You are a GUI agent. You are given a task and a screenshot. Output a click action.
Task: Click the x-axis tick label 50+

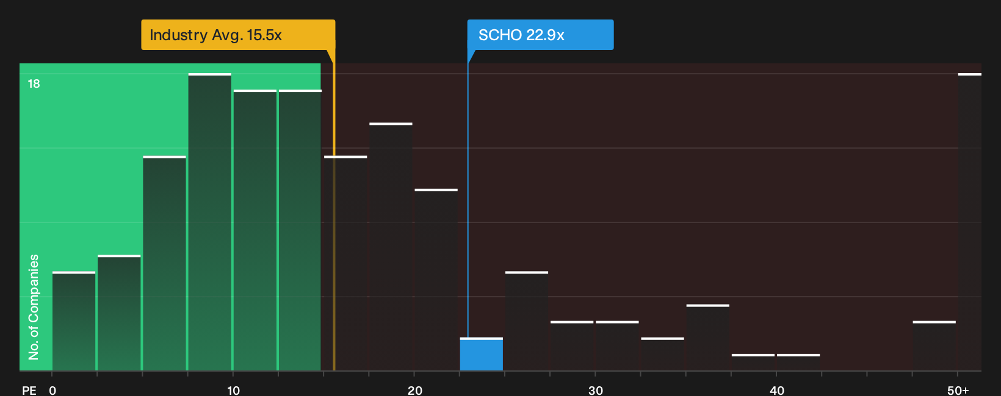(x=958, y=391)
